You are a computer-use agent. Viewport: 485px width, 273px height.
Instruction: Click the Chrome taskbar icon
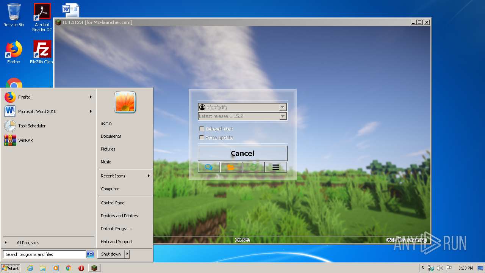point(68,268)
